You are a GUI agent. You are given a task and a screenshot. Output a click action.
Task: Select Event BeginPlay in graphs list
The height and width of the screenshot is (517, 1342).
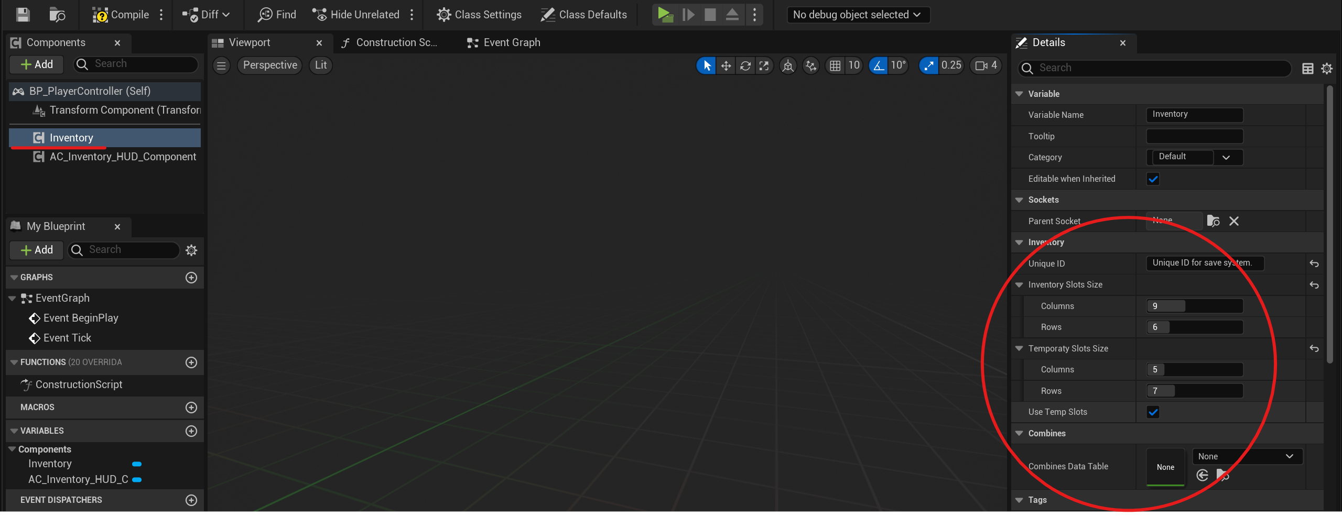point(81,318)
